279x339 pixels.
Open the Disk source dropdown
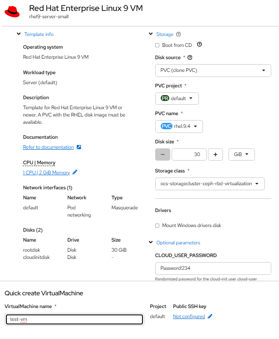213,71
